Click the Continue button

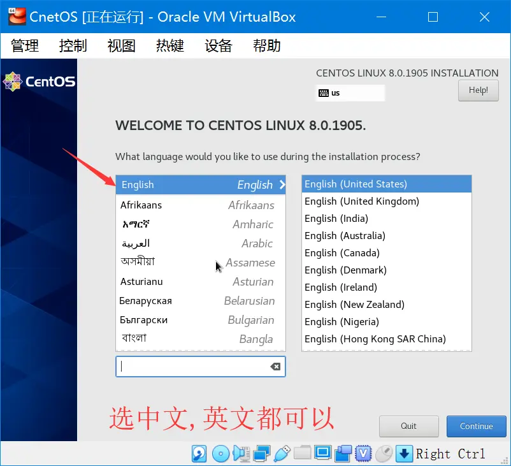point(476,426)
